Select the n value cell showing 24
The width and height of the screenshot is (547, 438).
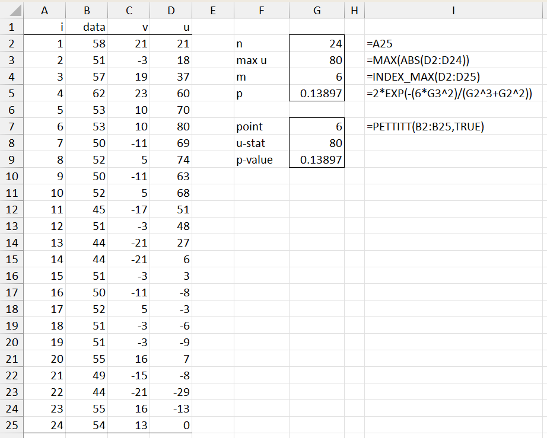316,44
